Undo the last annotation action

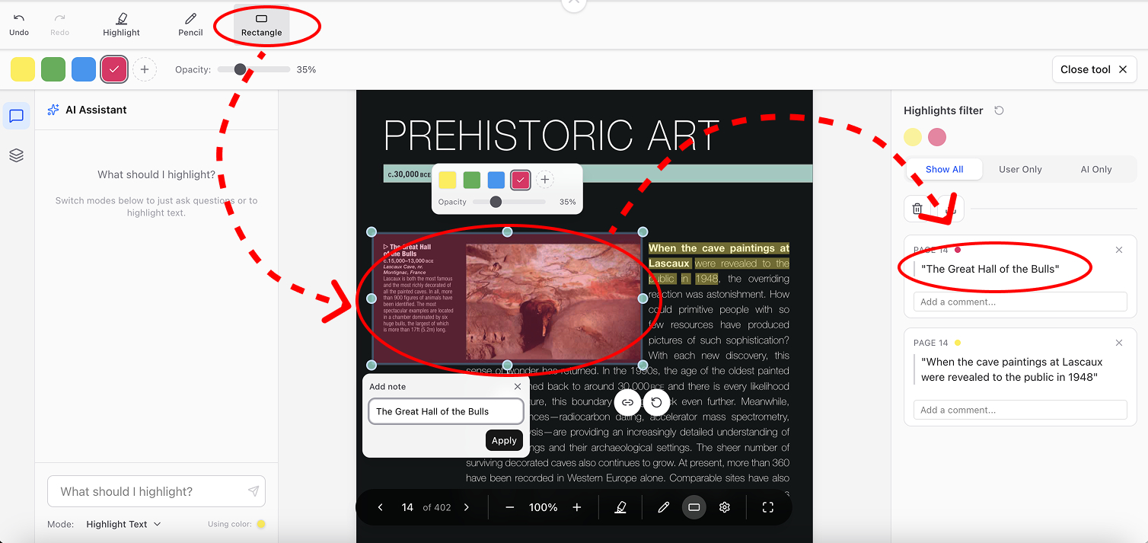point(19,24)
